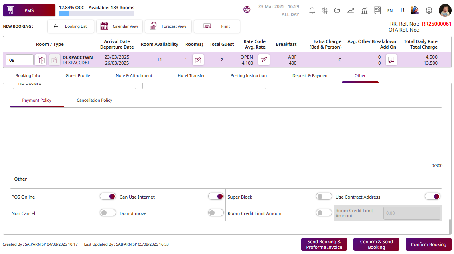Enable the Super Block toggle

click(324, 197)
